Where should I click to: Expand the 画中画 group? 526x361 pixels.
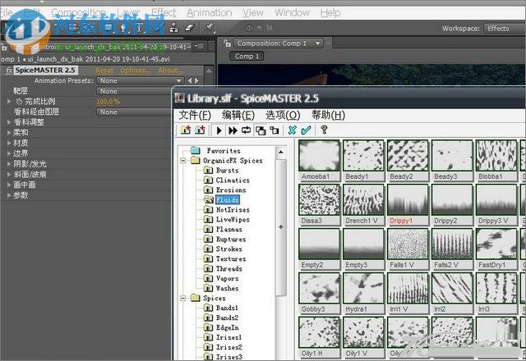click(x=9, y=185)
